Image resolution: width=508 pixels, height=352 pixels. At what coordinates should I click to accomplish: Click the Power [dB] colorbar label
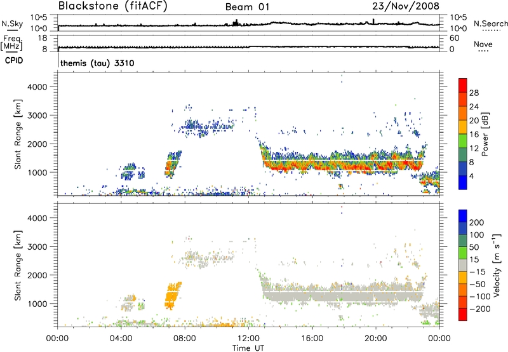click(x=485, y=134)
